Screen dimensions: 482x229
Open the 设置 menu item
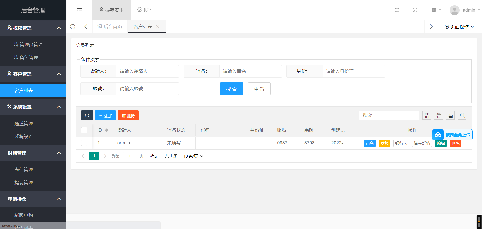click(x=145, y=10)
